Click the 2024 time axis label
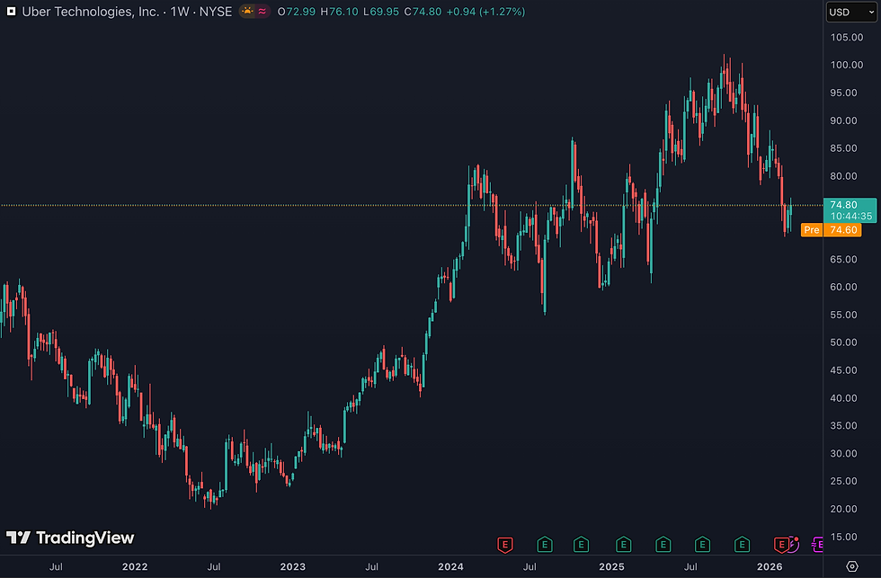 tap(450, 567)
